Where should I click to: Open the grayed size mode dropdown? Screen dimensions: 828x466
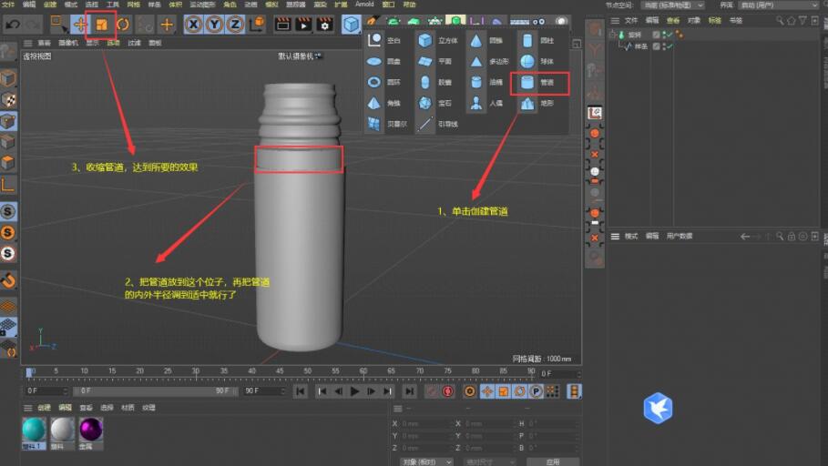pos(490,461)
